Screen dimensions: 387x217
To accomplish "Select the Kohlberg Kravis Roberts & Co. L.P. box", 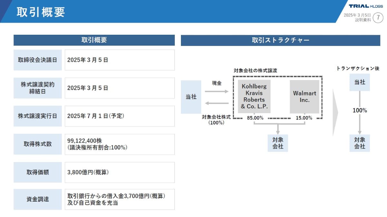I will click(254, 97).
